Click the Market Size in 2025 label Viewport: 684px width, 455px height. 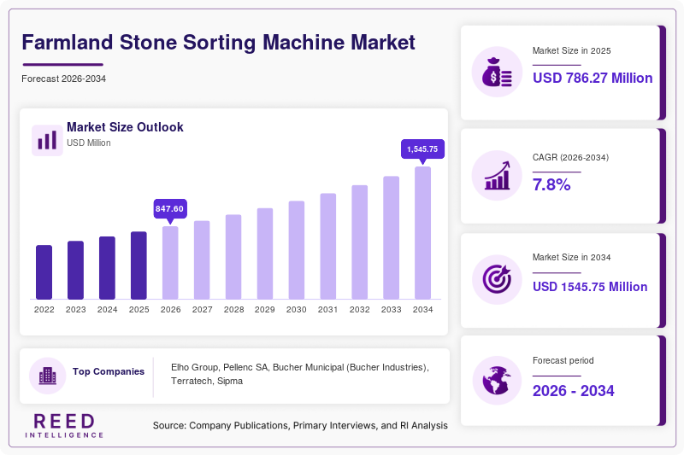point(571,50)
